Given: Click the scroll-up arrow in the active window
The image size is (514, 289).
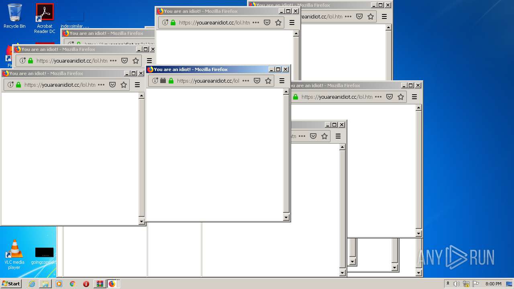Looking at the screenshot, I should (286, 92).
